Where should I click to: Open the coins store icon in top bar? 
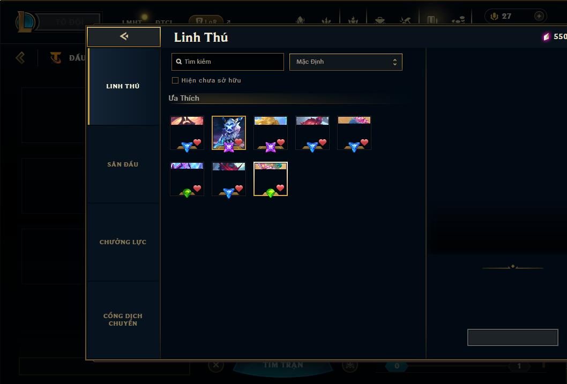point(458,20)
